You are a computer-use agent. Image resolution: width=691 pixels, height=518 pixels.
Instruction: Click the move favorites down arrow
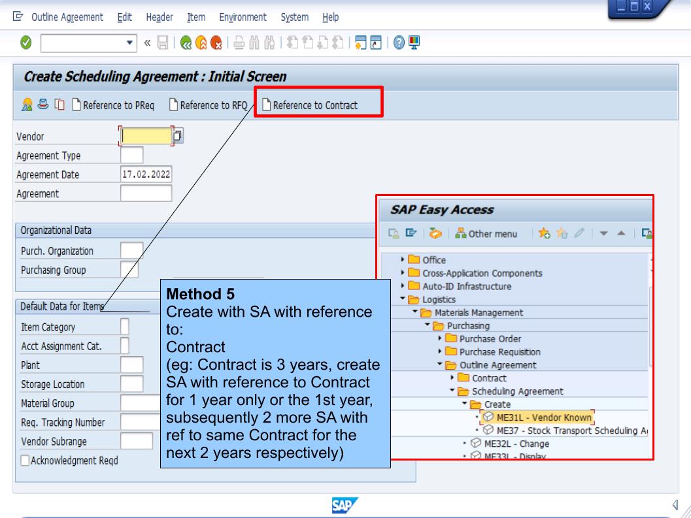604,233
